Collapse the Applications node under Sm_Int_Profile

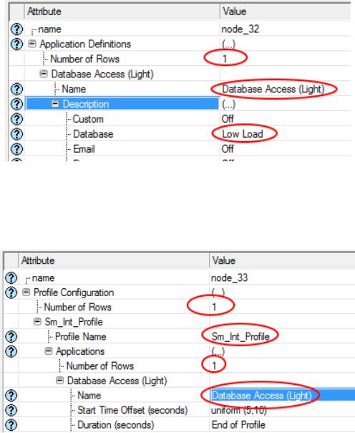pyautogui.click(x=49, y=351)
